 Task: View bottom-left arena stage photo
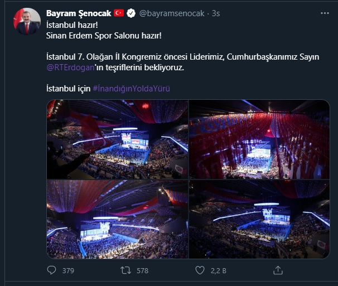[x=118, y=219]
